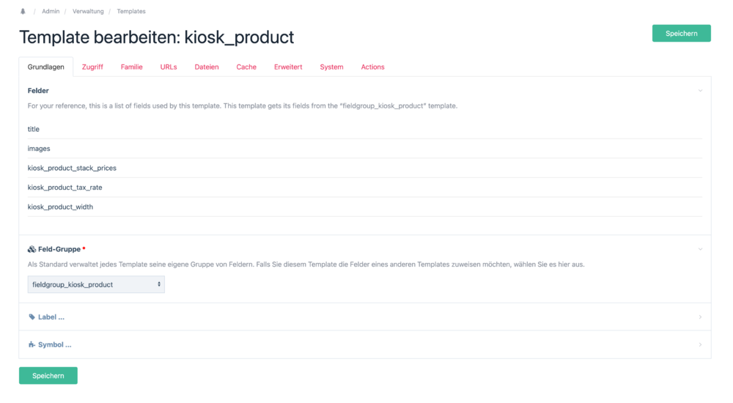Collapse the Felder section chevron
Screen dimensions: 733x403
[700, 91]
